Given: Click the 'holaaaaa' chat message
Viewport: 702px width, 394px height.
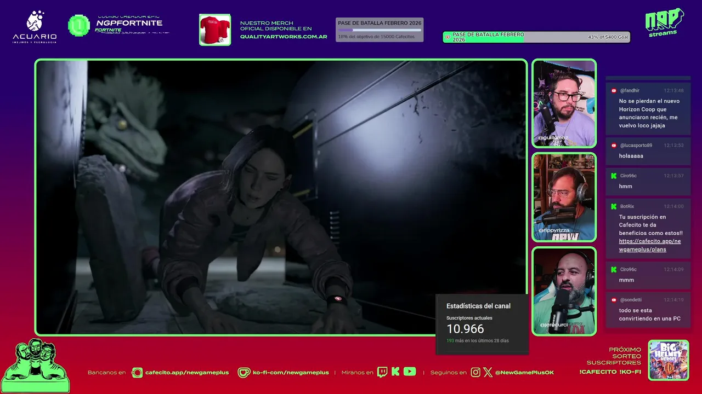Looking at the screenshot, I should [x=631, y=156].
